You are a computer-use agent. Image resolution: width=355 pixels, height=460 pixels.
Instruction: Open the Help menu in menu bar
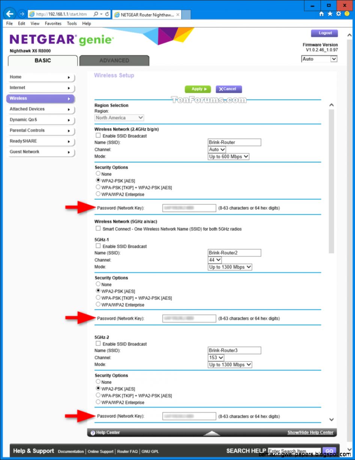(x=87, y=23)
